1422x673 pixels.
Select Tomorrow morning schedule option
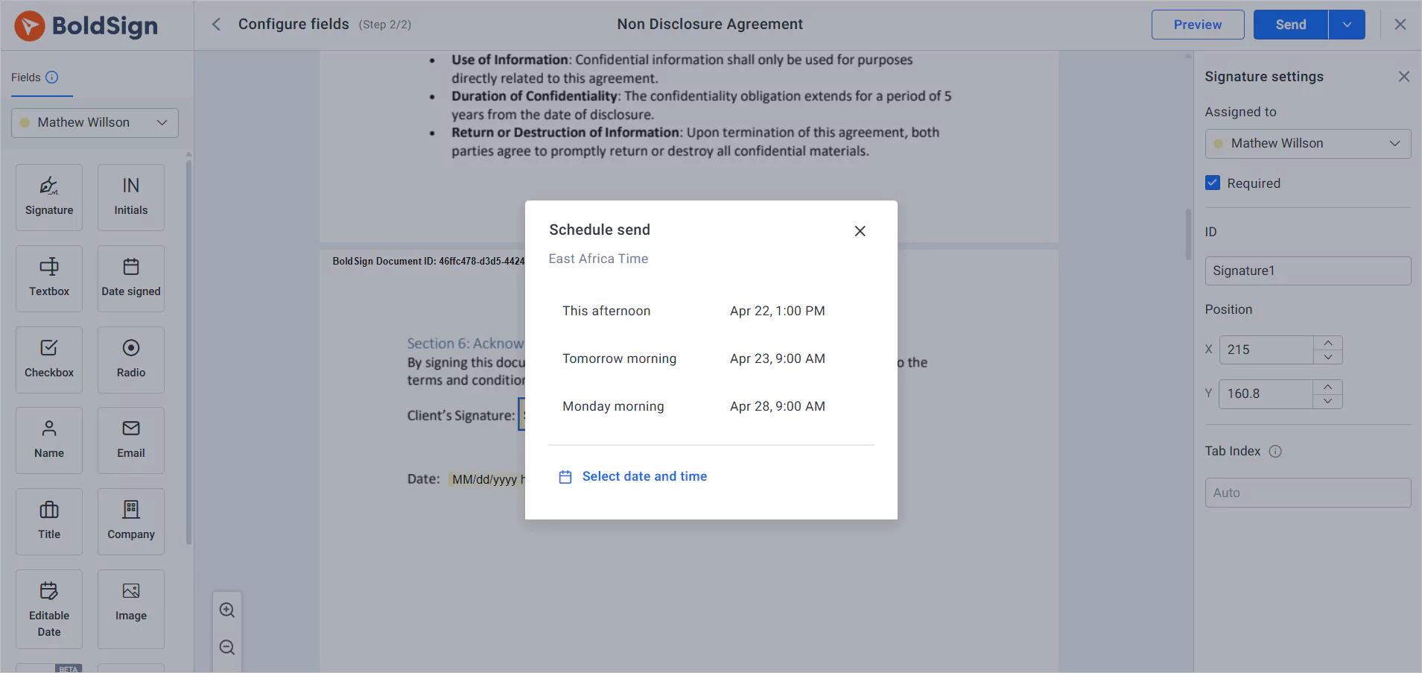(711, 358)
